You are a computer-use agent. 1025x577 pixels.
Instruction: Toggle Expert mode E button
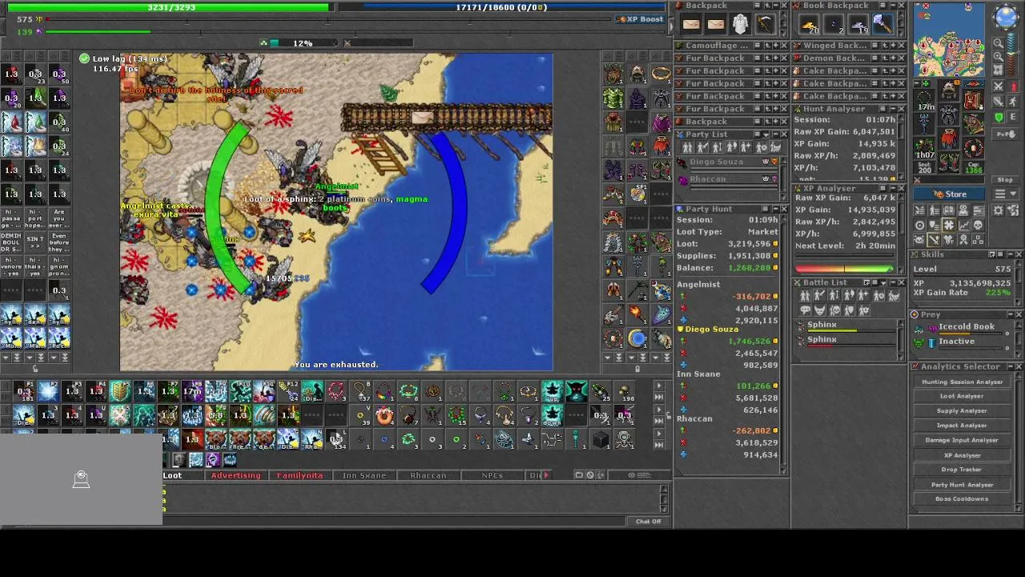click(1014, 117)
